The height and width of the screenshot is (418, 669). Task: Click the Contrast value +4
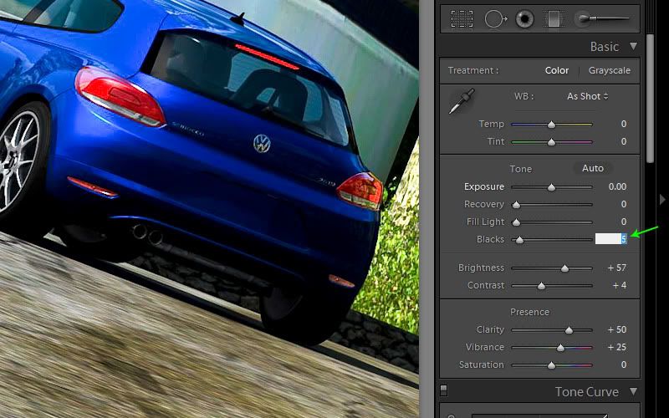[x=620, y=285]
